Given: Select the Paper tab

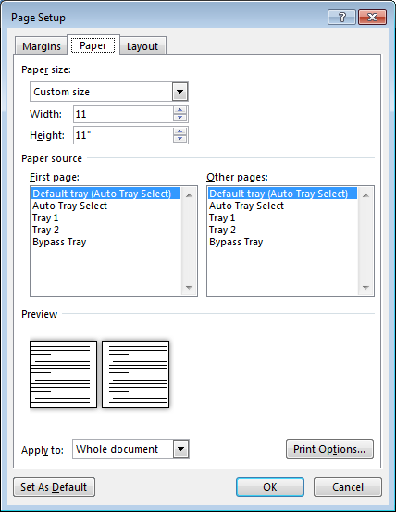Looking at the screenshot, I should [x=93, y=45].
